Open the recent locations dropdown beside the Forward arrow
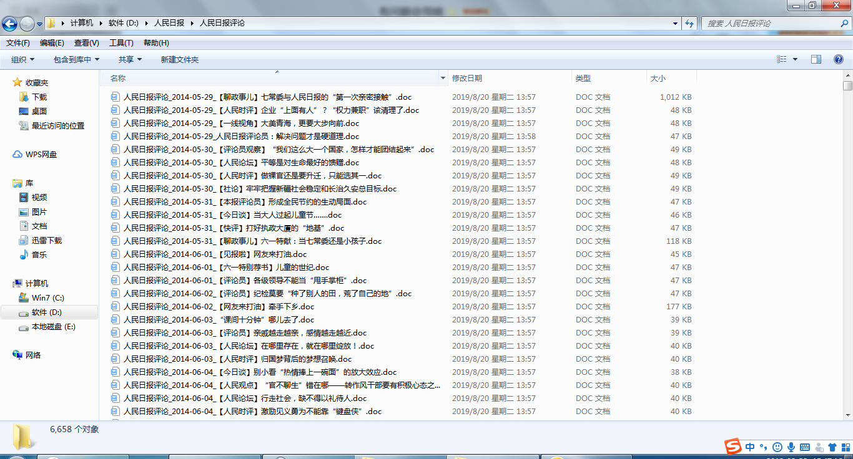 pyautogui.click(x=39, y=24)
